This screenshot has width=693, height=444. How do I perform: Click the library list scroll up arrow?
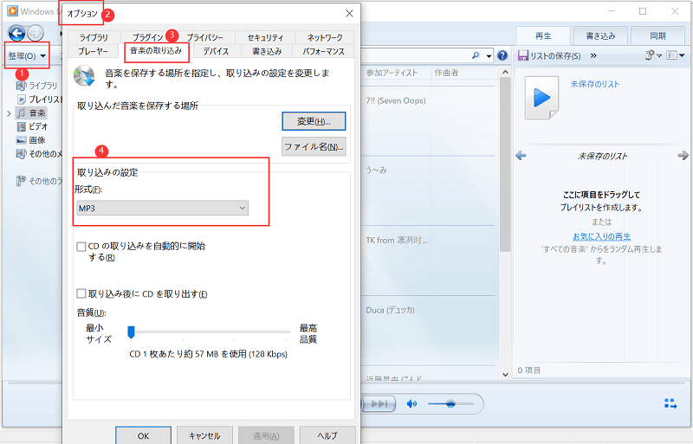(x=505, y=72)
